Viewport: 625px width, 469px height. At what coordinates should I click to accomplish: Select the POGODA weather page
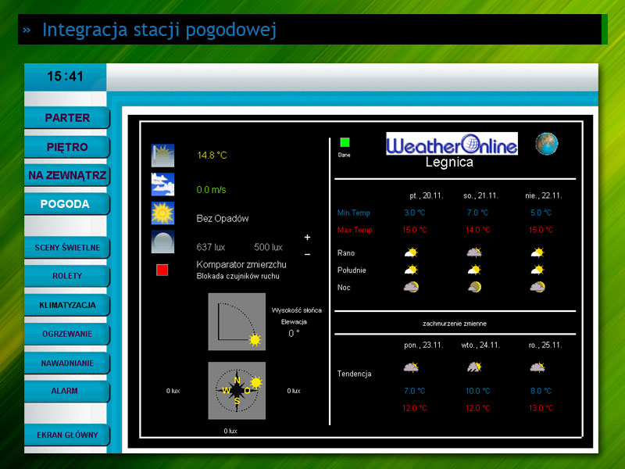tap(67, 204)
